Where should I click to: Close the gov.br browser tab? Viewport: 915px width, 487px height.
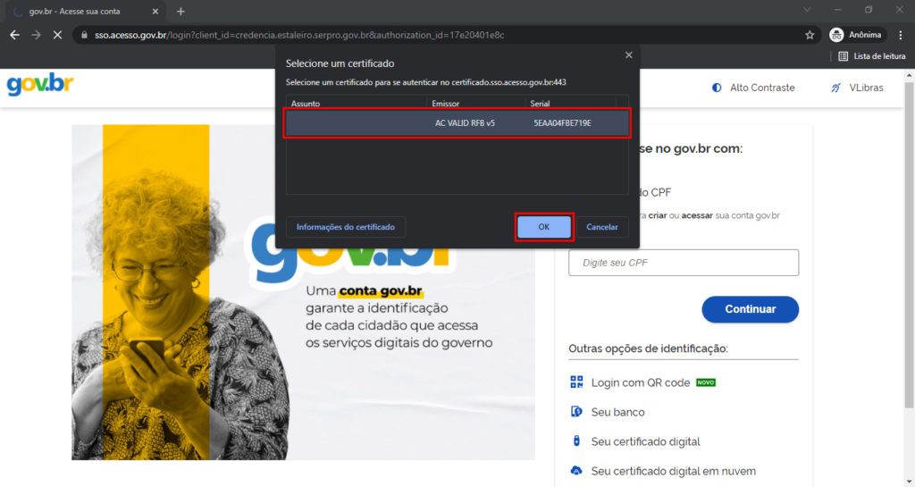coord(155,11)
